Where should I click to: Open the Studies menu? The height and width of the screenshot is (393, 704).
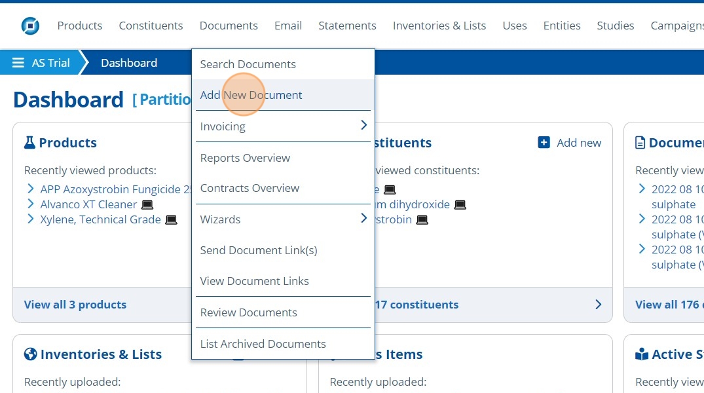pos(615,26)
